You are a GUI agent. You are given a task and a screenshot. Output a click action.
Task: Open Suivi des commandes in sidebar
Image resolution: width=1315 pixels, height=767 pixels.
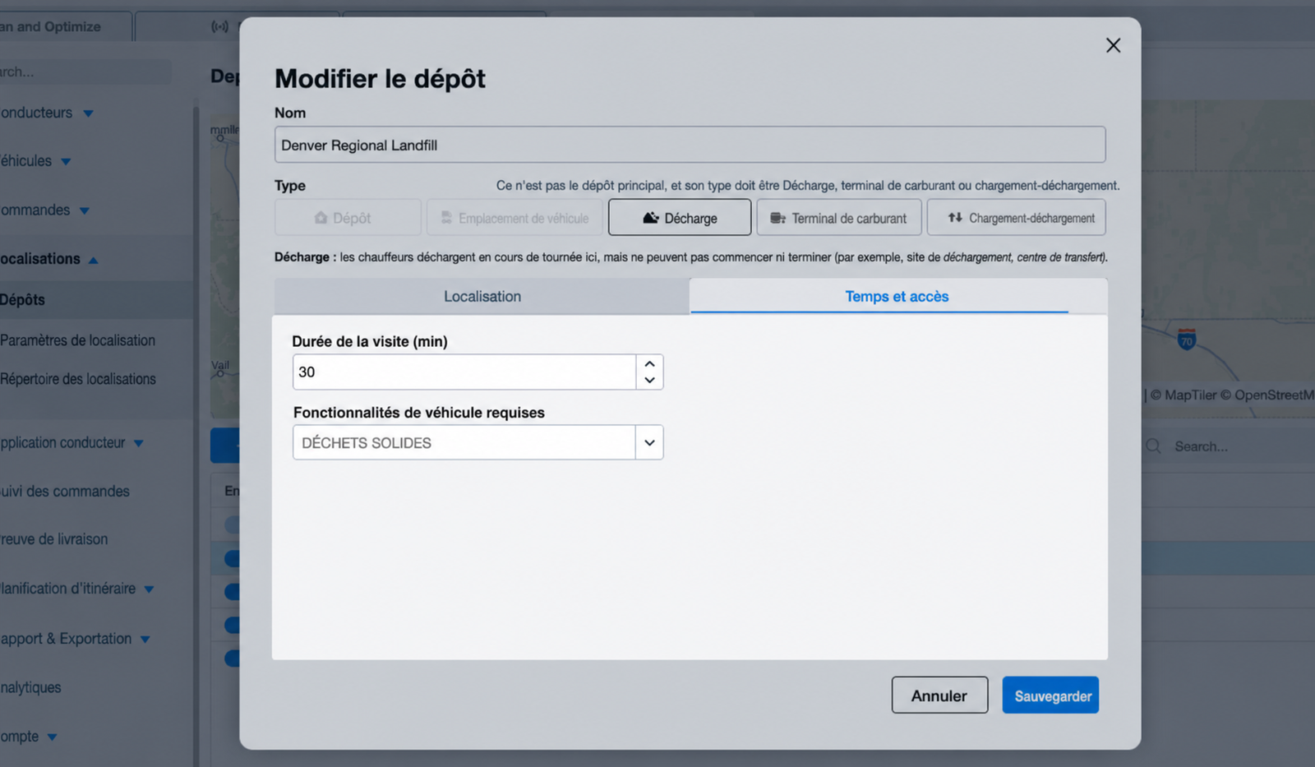tap(65, 491)
